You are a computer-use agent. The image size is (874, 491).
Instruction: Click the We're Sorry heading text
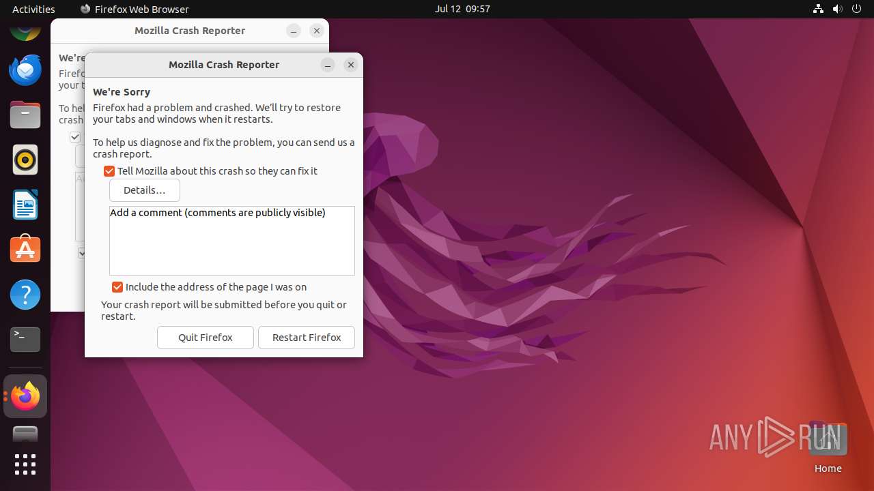(x=122, y=92)
